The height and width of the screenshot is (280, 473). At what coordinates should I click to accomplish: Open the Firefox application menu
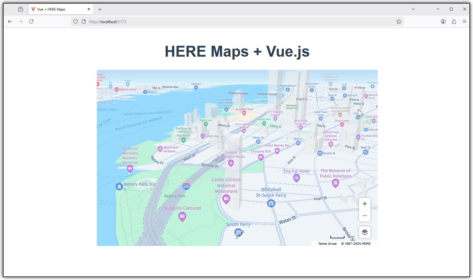click(x=464, y=21)
